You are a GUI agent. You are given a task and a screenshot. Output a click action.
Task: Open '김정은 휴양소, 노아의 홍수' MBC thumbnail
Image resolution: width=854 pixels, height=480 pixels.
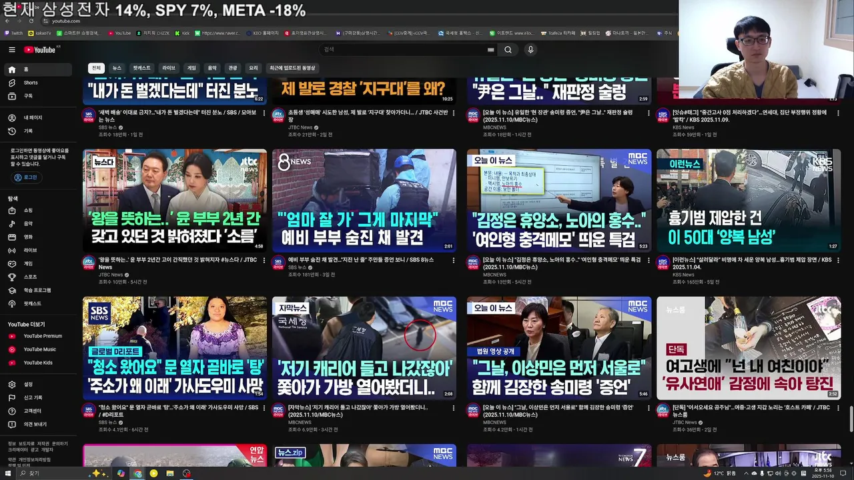coord(559,201)
